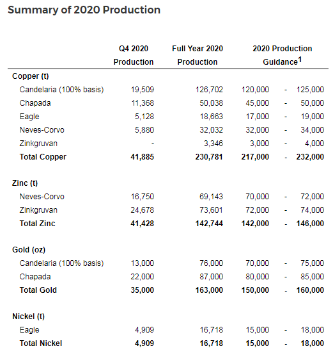Click Candelaria copper Q4 value 19,509
The height and width of the screenshot is (362, 333).
click(x=143, y=90)
